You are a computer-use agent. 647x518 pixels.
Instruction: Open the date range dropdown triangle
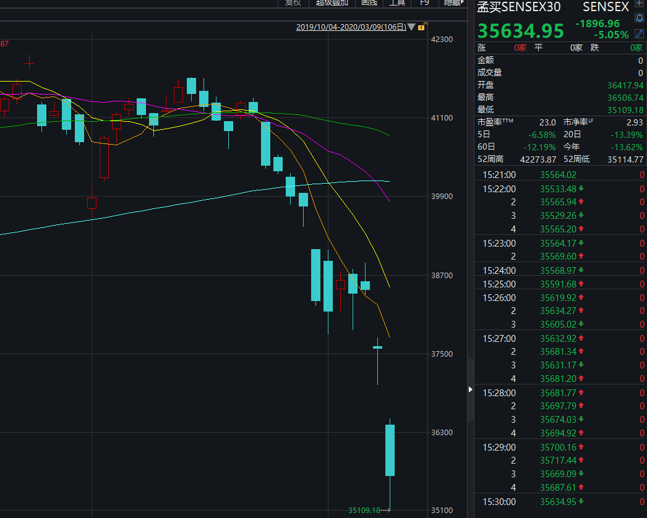[411, 27]
